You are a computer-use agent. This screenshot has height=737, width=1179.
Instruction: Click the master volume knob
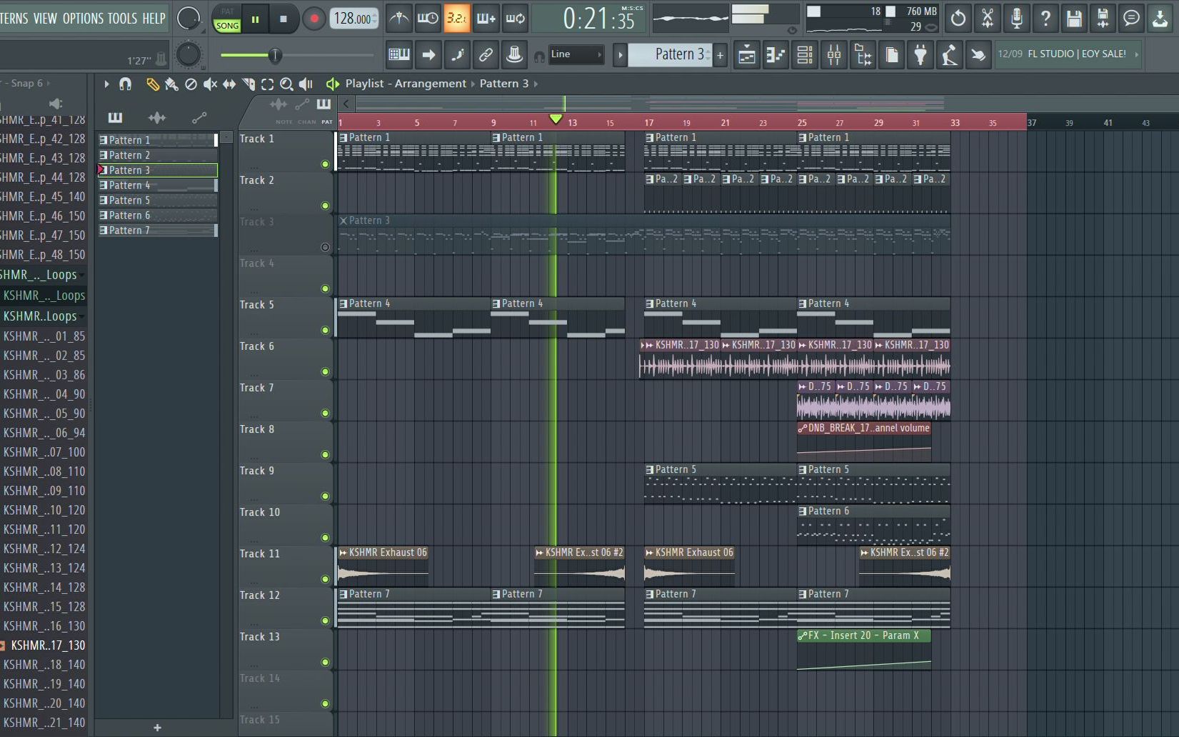click(x=189, y=19)
